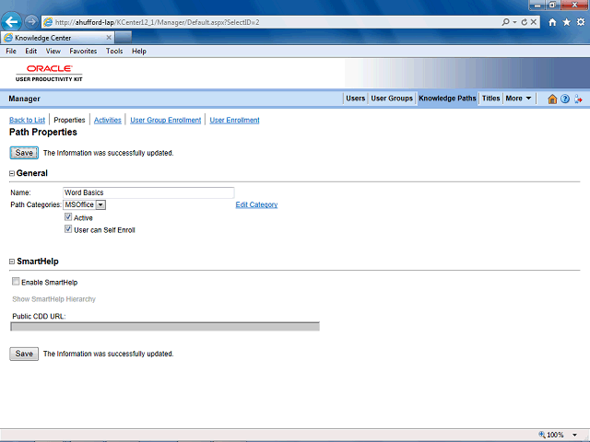Open browser Tools gear icon
This screenshot has width=590, height=442.
581,22
